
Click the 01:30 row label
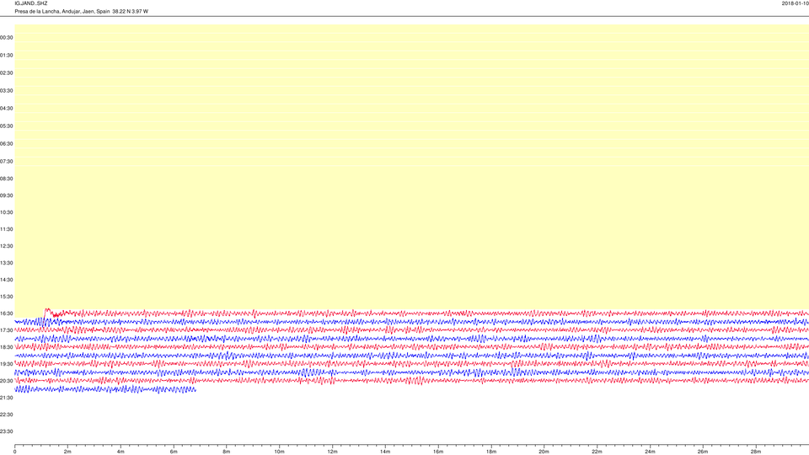click(6, 56)
